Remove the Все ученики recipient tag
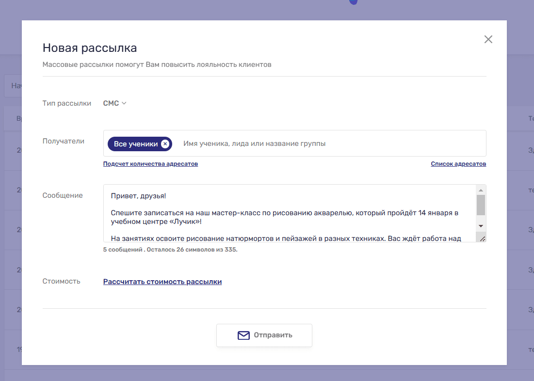Image resolution: width=534 pixels, height=381 pixels. coord(165,144)
